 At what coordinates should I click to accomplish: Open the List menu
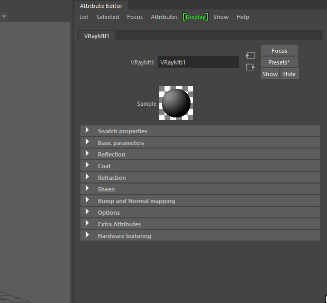pyautogui.click(x=84, y=17)
